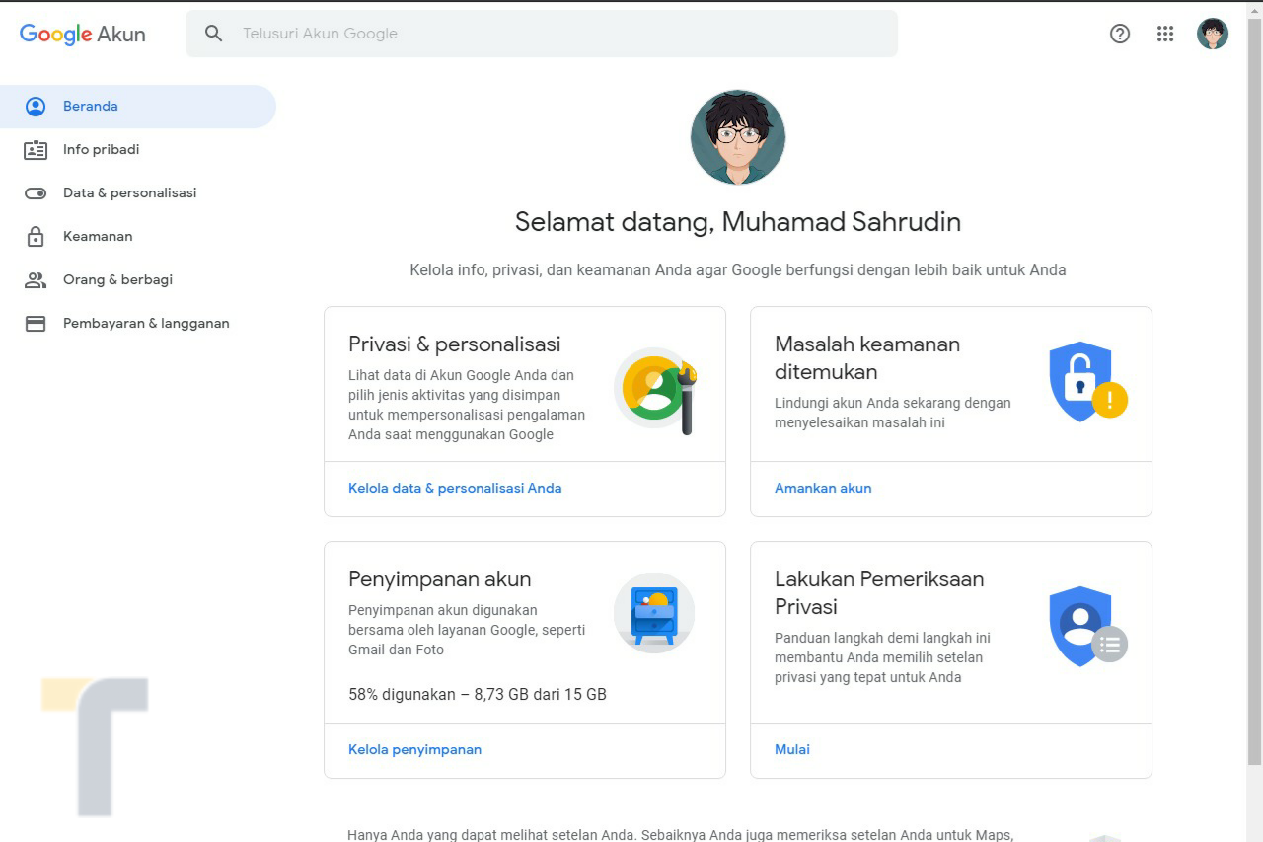The width and height of the screenshot is (1263, 842).
Task: Click the Privasi & personalisasi heading
Action: pyautogui.click(x=455, y=344)
